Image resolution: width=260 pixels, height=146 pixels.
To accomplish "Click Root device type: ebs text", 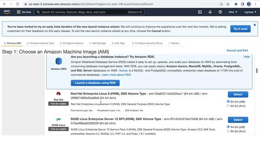I will (x=82, y=111).
